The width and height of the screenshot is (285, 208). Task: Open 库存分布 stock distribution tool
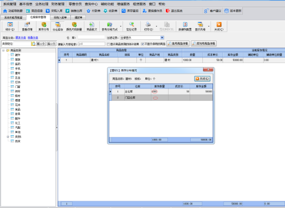pyautogui.click(x=44, y=26)
